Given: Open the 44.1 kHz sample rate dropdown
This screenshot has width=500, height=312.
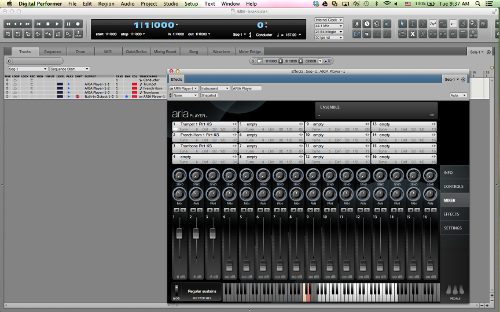Looking at the screenshot, I should pyautogui.click(x=329, y=26).
